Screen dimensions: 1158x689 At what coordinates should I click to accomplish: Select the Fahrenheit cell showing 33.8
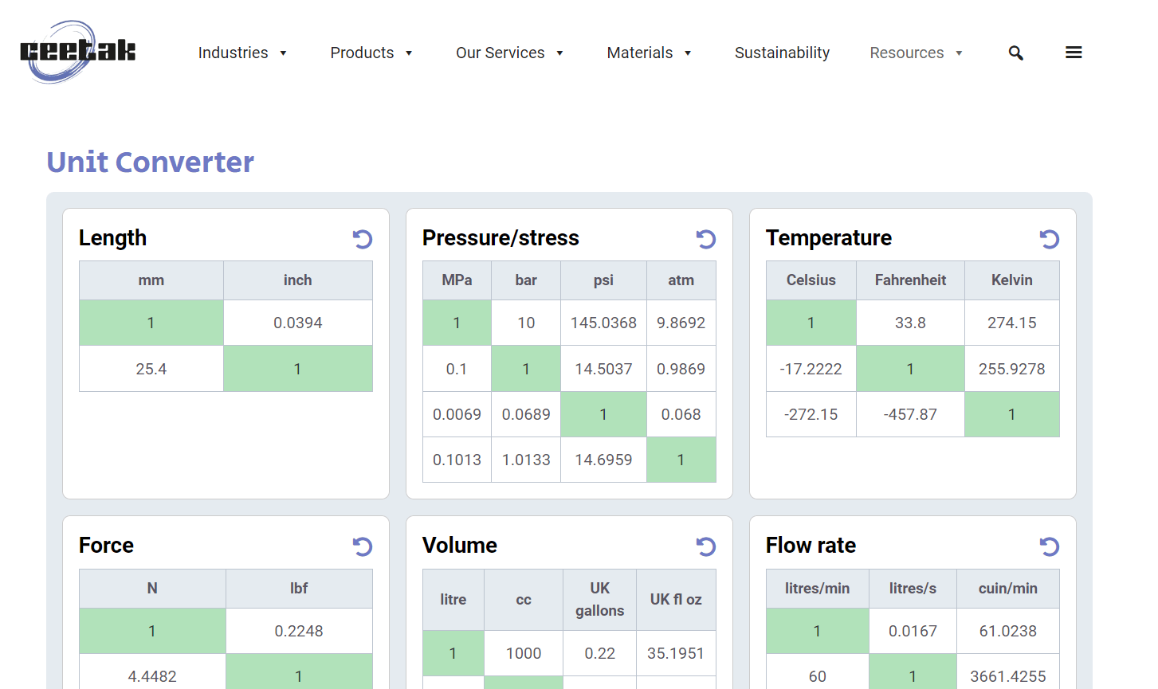[x=910, y=323]
